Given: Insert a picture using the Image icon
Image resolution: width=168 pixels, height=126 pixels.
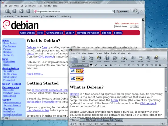Looking at the screenshot, I should (141, 59).
